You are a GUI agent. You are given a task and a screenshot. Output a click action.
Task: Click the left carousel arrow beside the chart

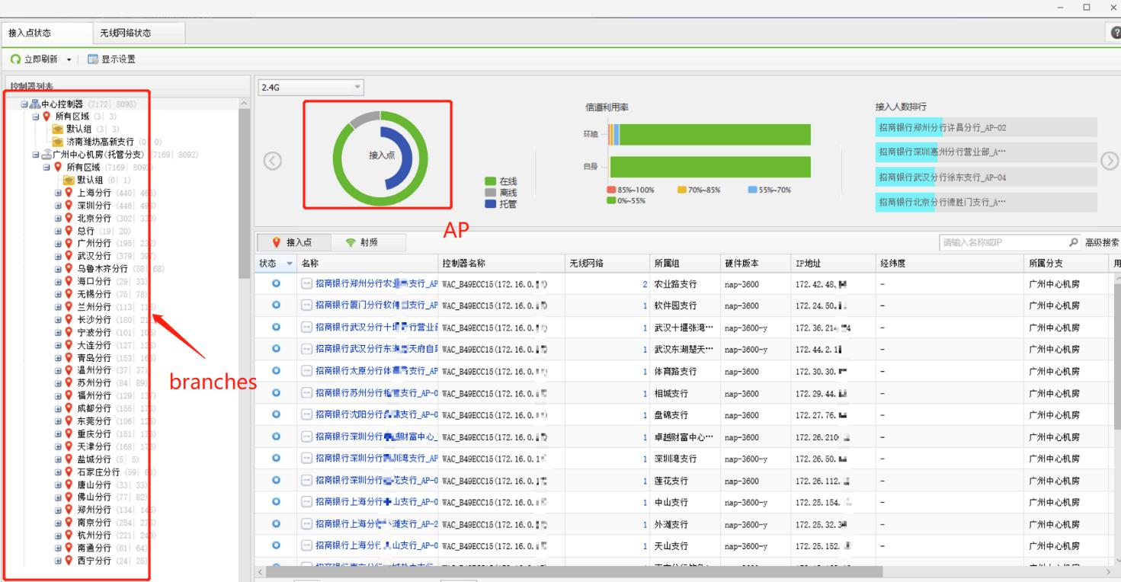272,161
